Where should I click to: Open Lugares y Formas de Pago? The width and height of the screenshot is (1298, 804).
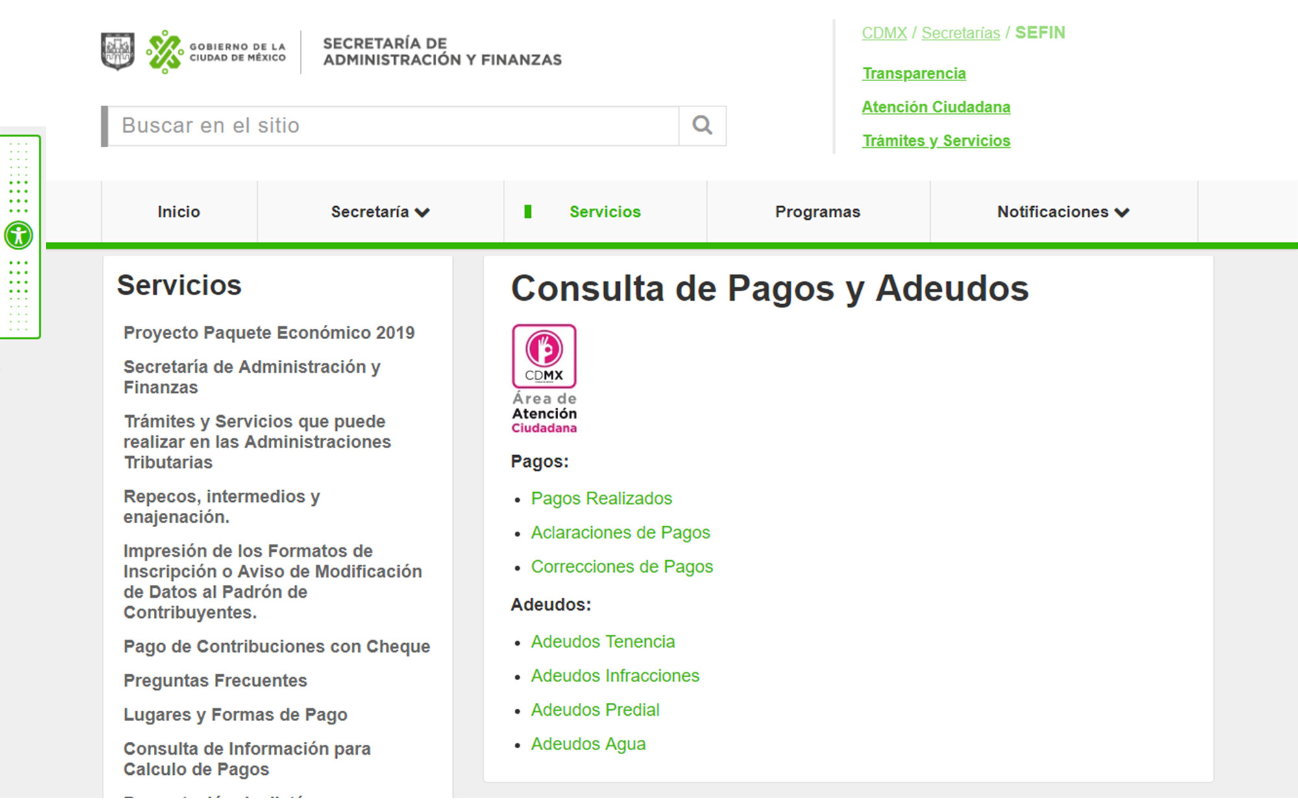235,715
